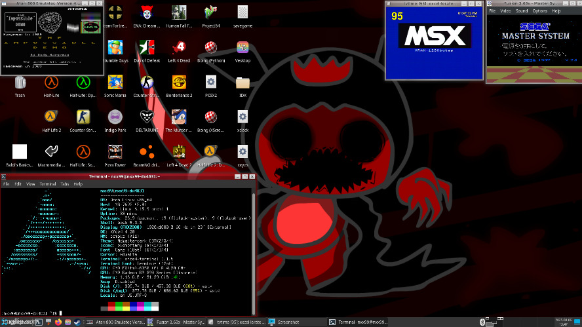Switch to Screenshot taskbar button
Screen dimensions: 582x327
pyautogui.click(x=298, y=322)
